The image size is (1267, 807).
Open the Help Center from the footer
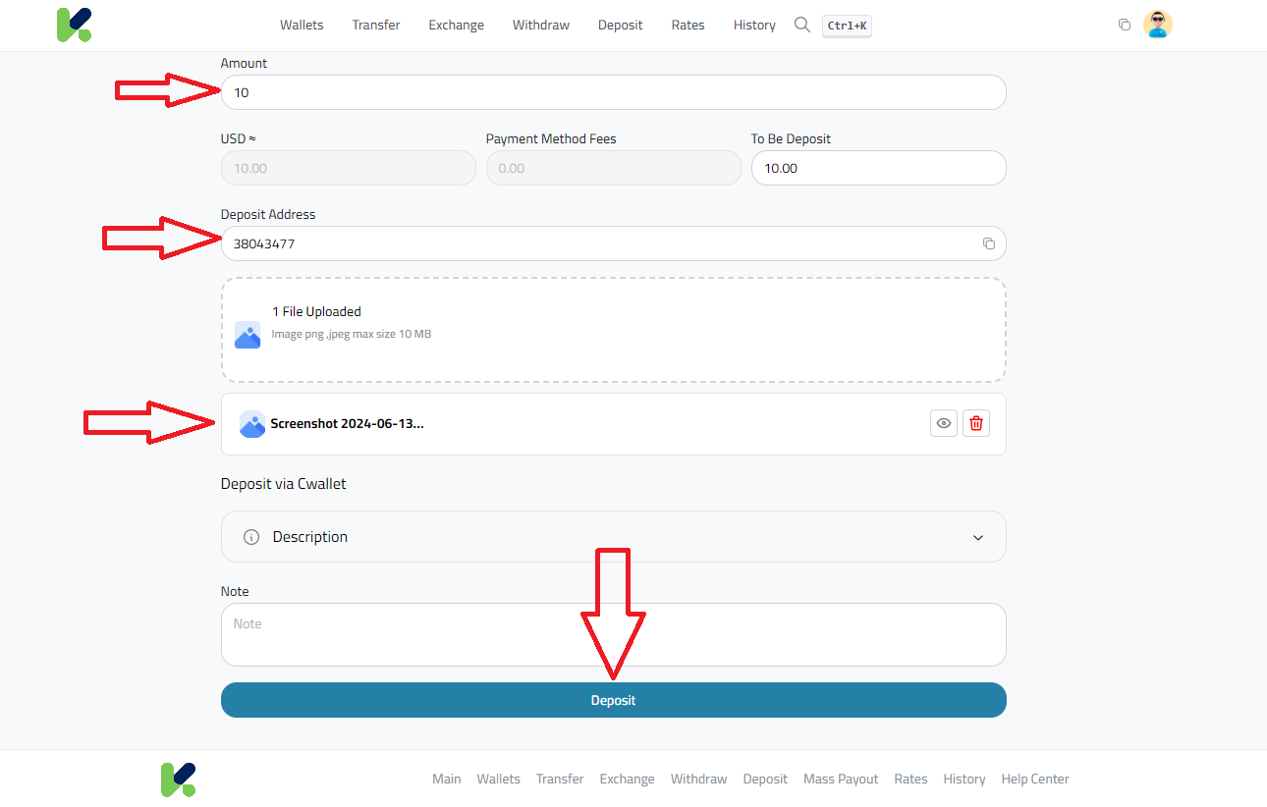[1034, 779]
